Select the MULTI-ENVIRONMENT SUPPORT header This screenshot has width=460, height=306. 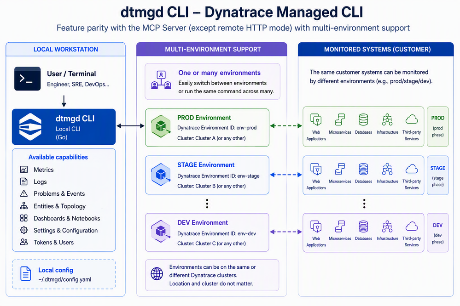click(x=212, y=49)
